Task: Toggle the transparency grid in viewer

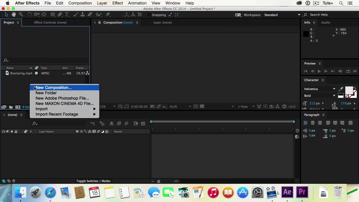Action: pyautogui.click(x=202, y=107)
